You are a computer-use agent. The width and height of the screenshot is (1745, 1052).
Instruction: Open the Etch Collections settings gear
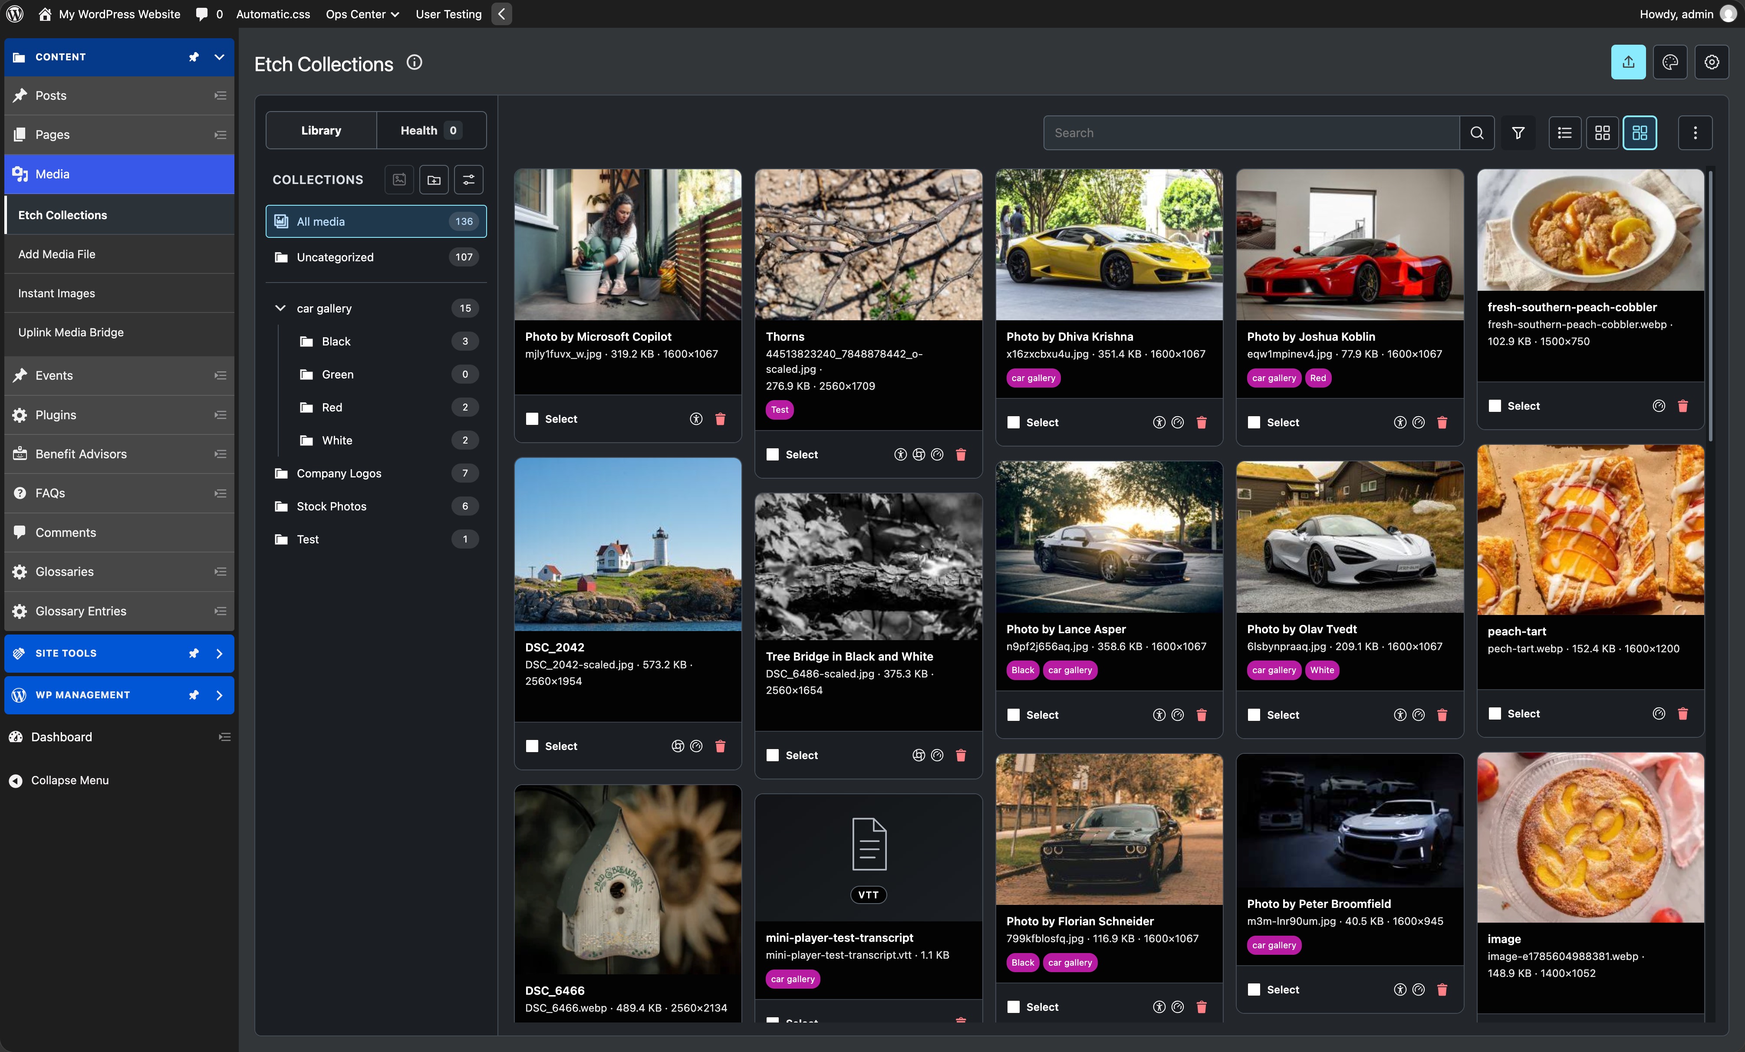click(x=1712, y=62)
